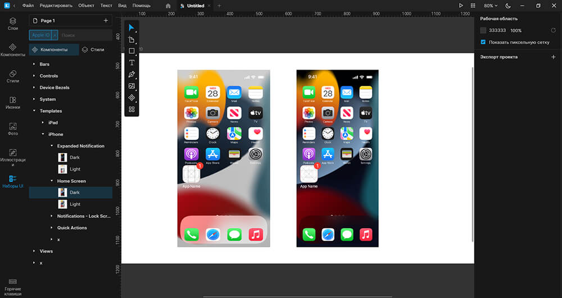Image resolution: width=562 pixels, height=298 pixels.
Task: Add a new page with plus button
Action: pyautogui.click(x=106, y=20)
